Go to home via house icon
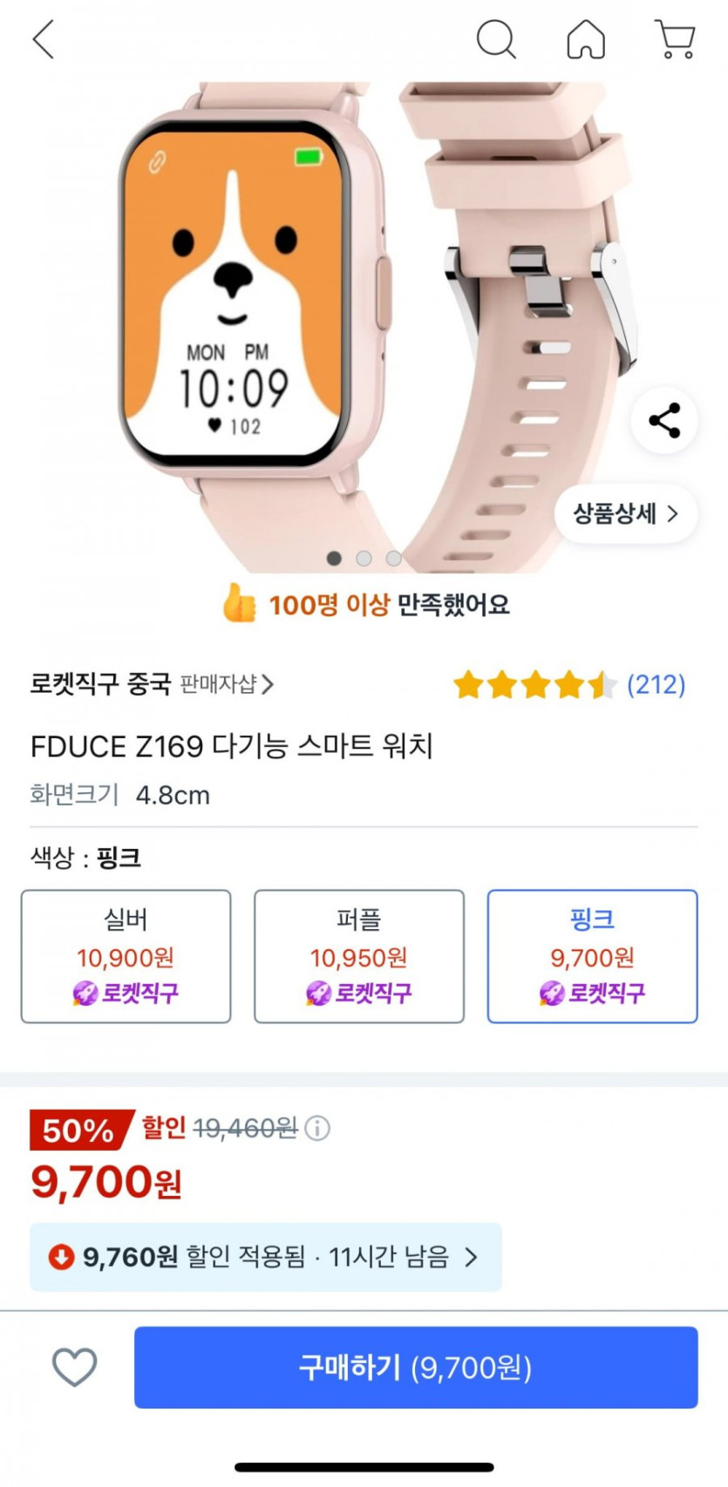728x1487 pixels. [586, 39]
